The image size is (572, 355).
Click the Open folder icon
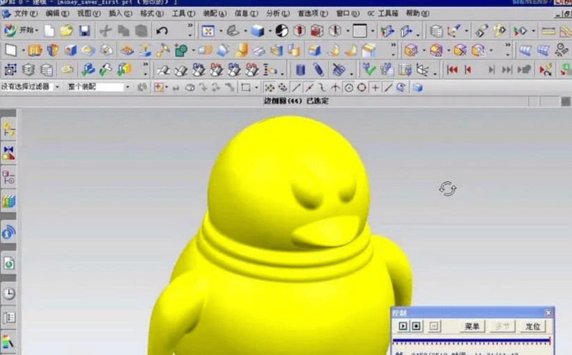pyautogui.click(x=66, y=31)
